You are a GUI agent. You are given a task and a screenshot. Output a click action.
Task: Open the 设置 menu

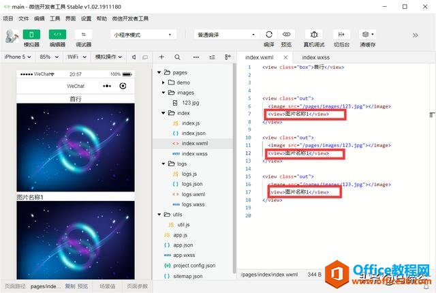86,18
